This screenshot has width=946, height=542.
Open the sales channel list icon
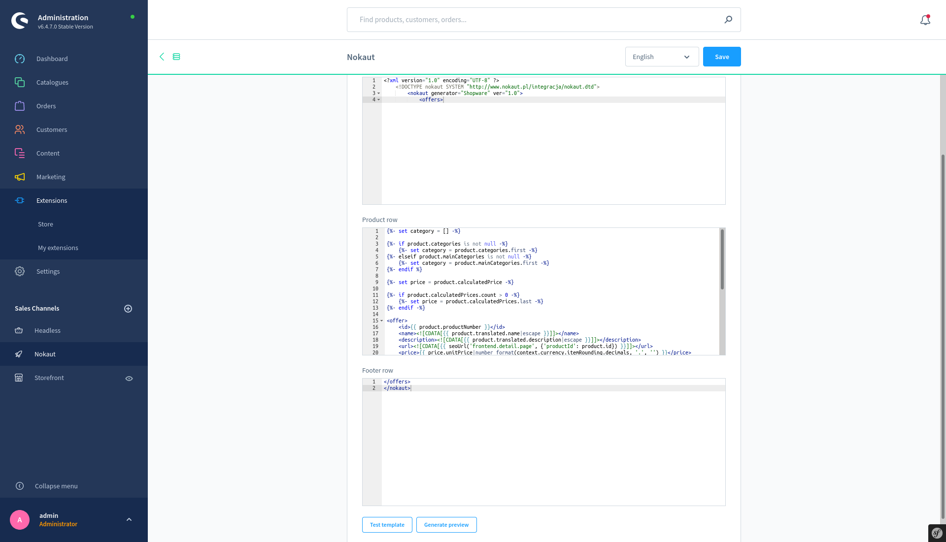[x=176, y=57]
